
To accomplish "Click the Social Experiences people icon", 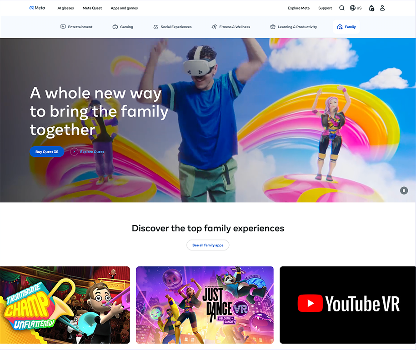I will [x=156, y=27].
